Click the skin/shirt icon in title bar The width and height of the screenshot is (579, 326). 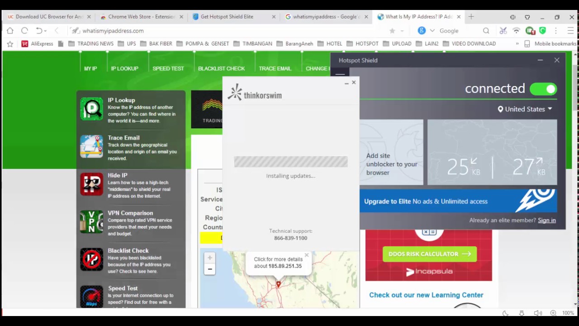[x=527, y=17]
